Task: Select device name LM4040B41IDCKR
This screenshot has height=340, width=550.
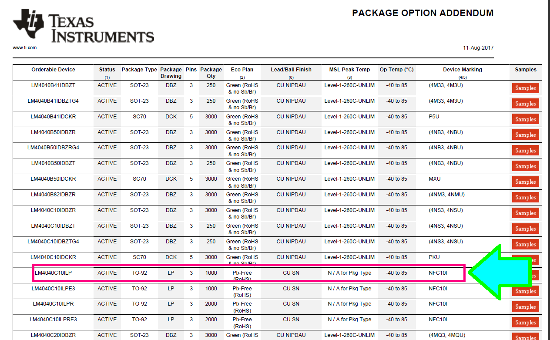Action: (x=53, y=117)
